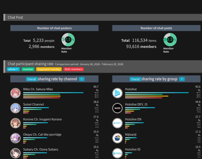Click Okayu channel avatar

(16, 138)
